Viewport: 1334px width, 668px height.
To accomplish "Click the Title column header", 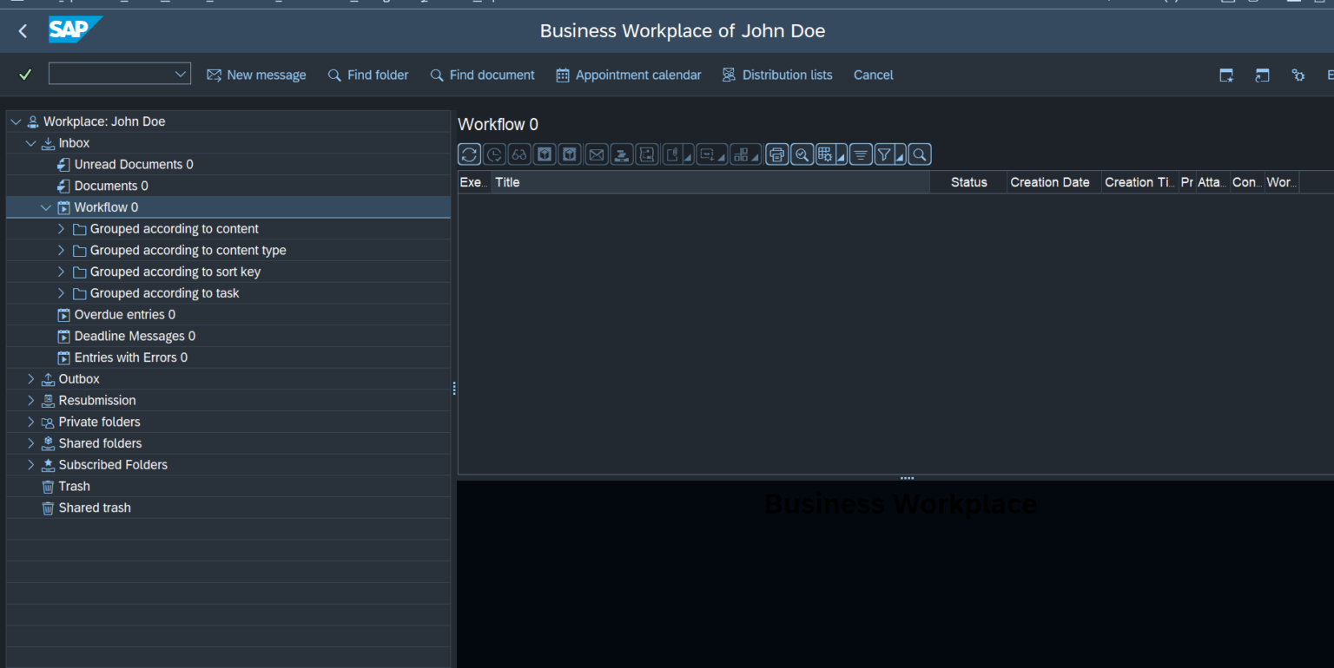I will point(710,182).
